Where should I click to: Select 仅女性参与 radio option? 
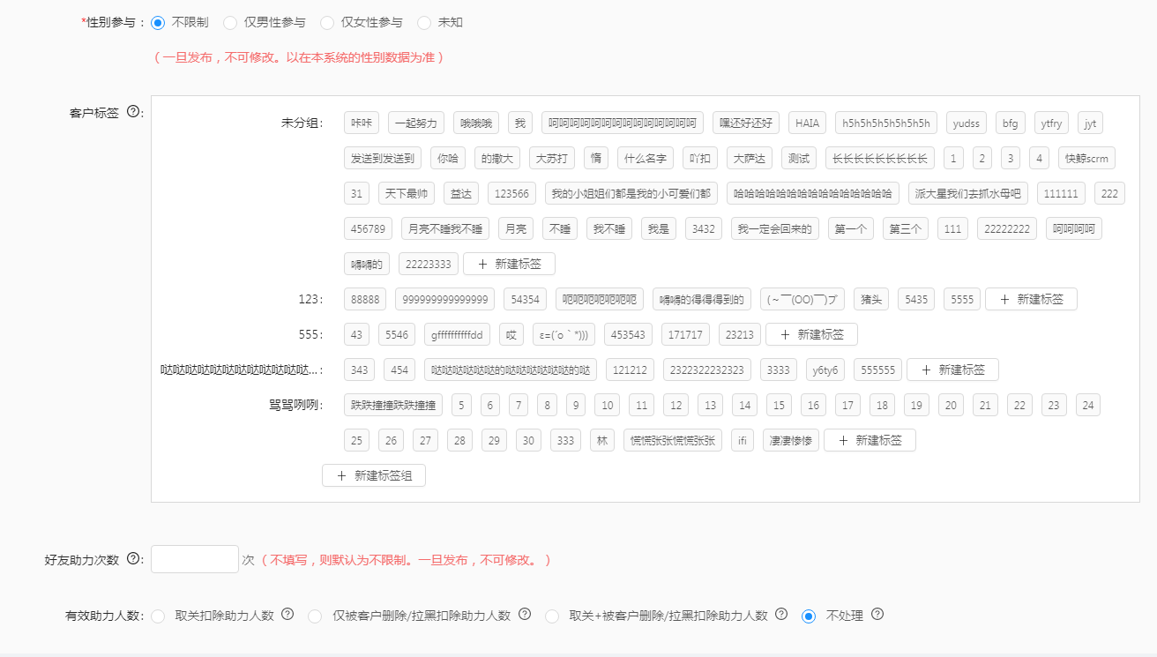(x=327, y=23)
